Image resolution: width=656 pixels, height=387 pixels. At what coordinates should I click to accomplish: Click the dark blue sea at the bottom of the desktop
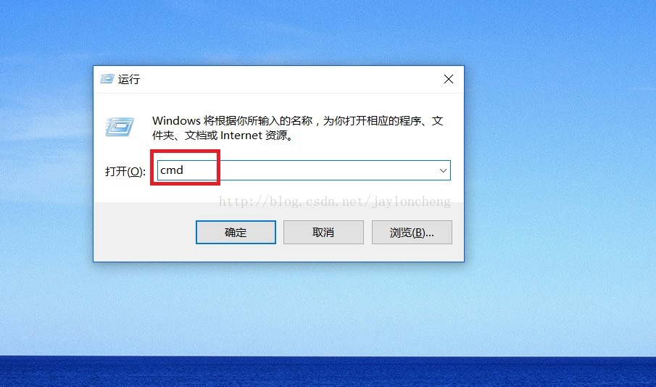pos(328,372)
